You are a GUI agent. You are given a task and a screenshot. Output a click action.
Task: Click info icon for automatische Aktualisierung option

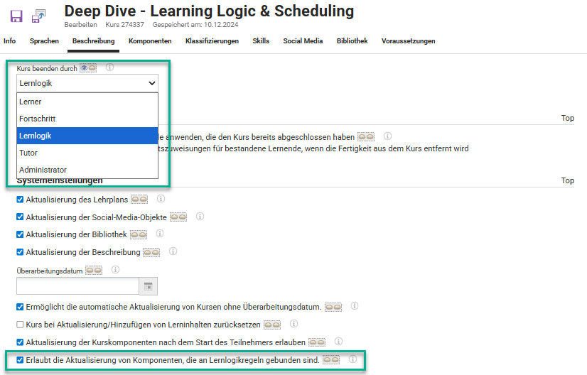[x=355, y=306]
